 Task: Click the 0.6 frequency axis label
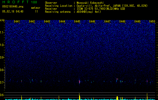[x=2, y=95]
